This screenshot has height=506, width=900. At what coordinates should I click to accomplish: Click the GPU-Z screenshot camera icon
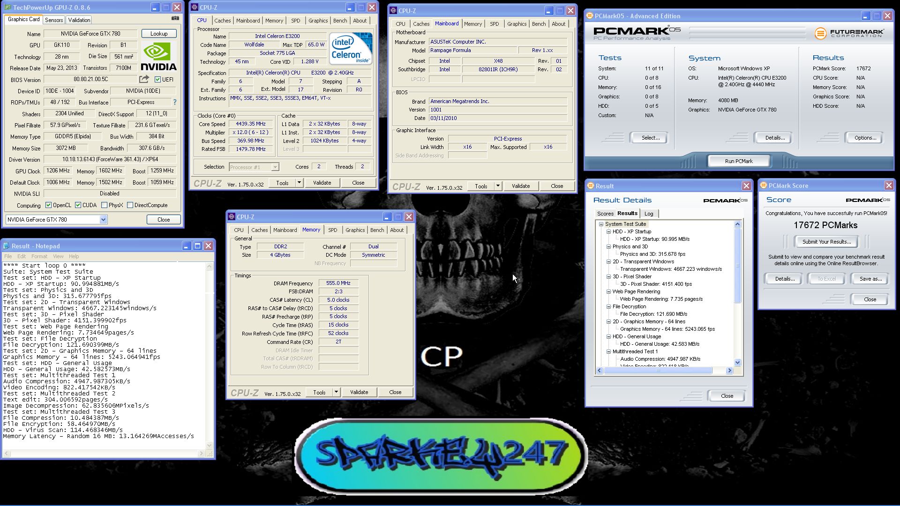(175, 18)
